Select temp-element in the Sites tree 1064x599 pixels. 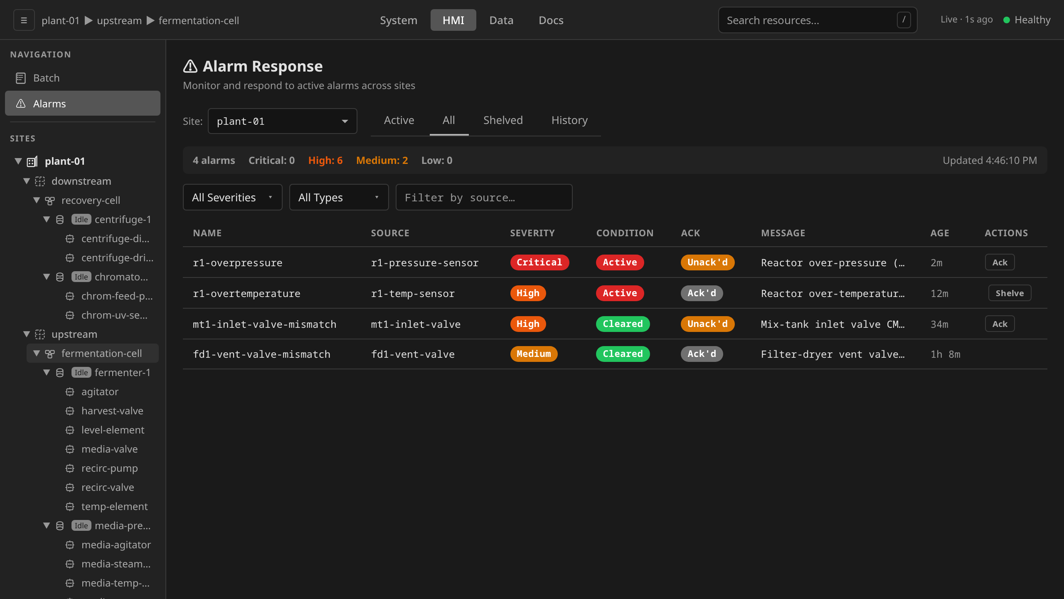(x=114, y=507)
